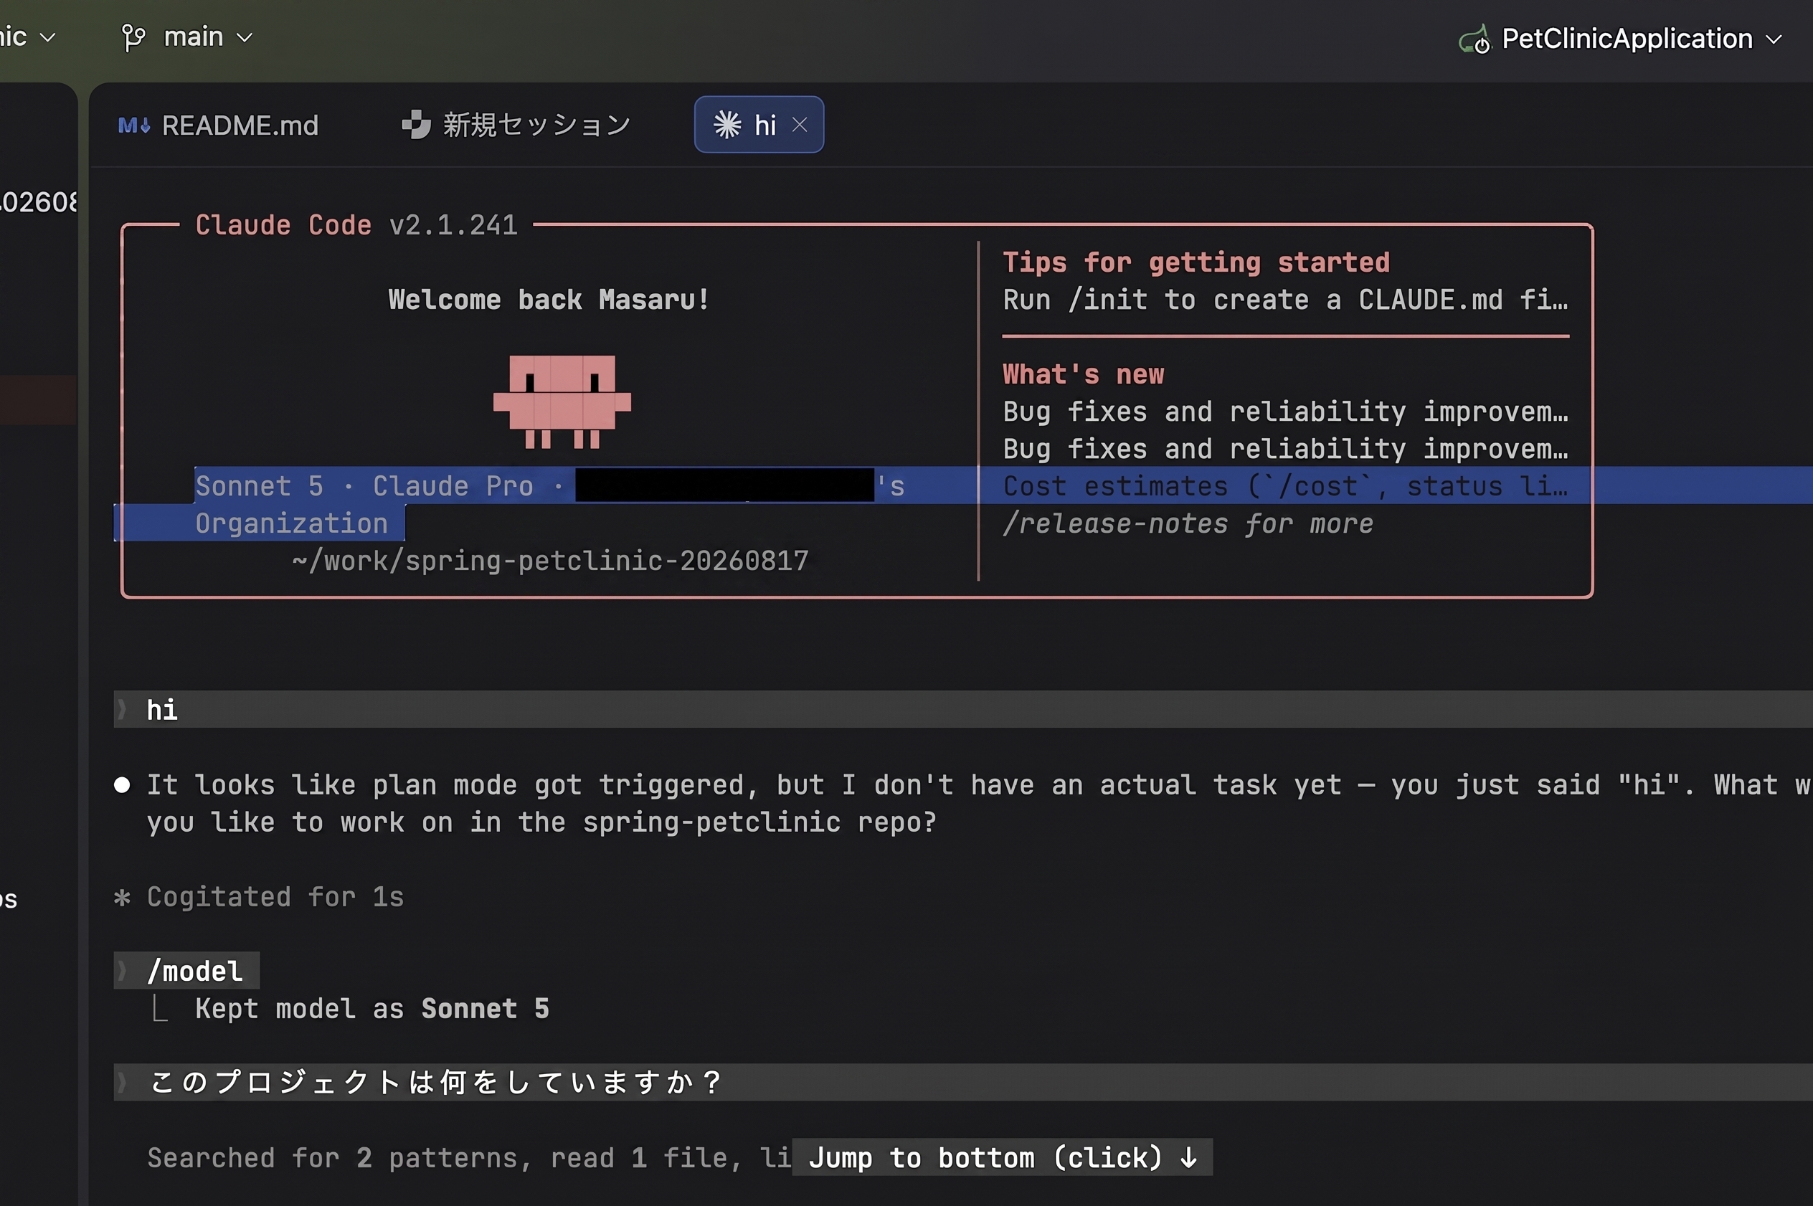Open the main branch dropdown

click(x=209, y=37)
